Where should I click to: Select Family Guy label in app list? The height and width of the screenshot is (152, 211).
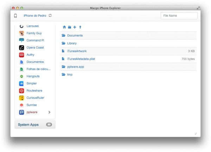coord(34,33)
